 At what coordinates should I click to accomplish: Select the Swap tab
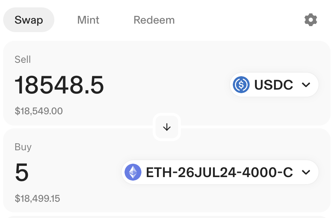(x=29, y=20)
